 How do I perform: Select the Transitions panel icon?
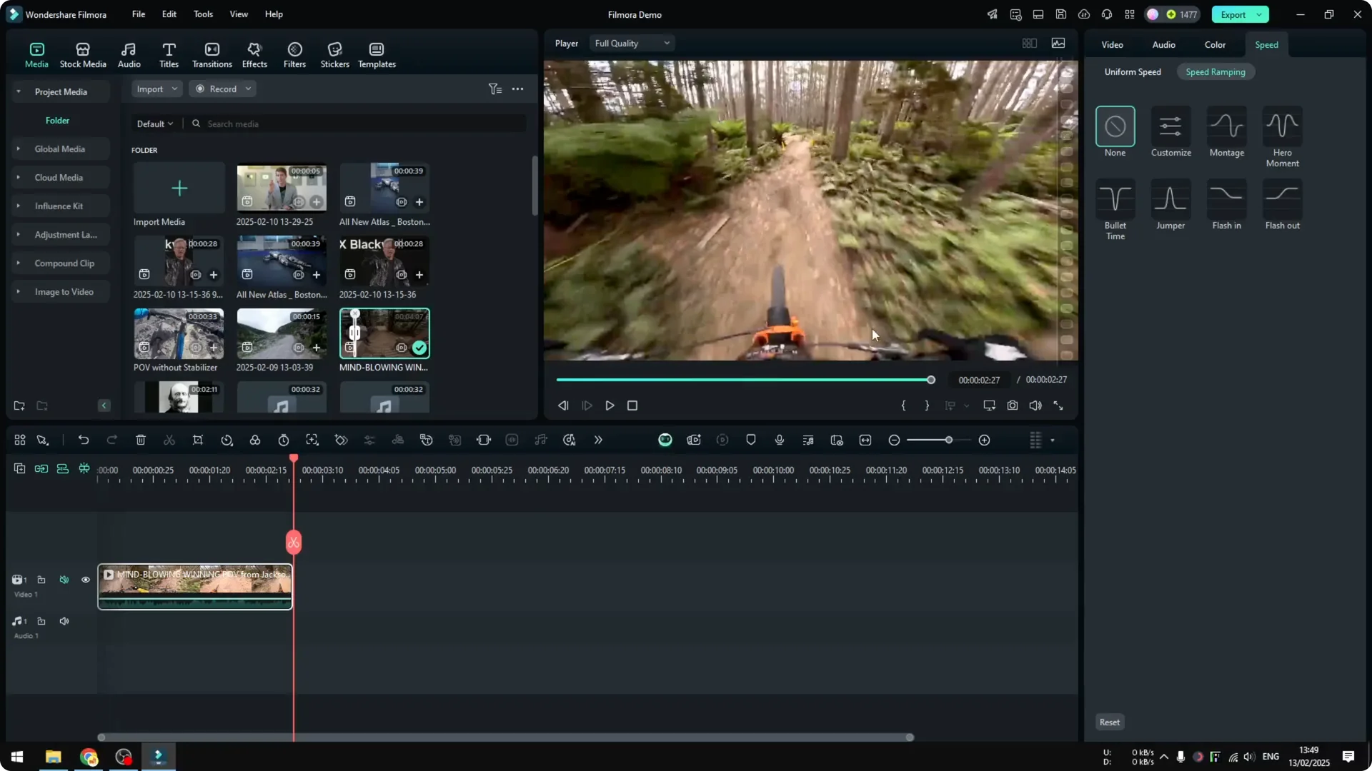click(212, 54)
